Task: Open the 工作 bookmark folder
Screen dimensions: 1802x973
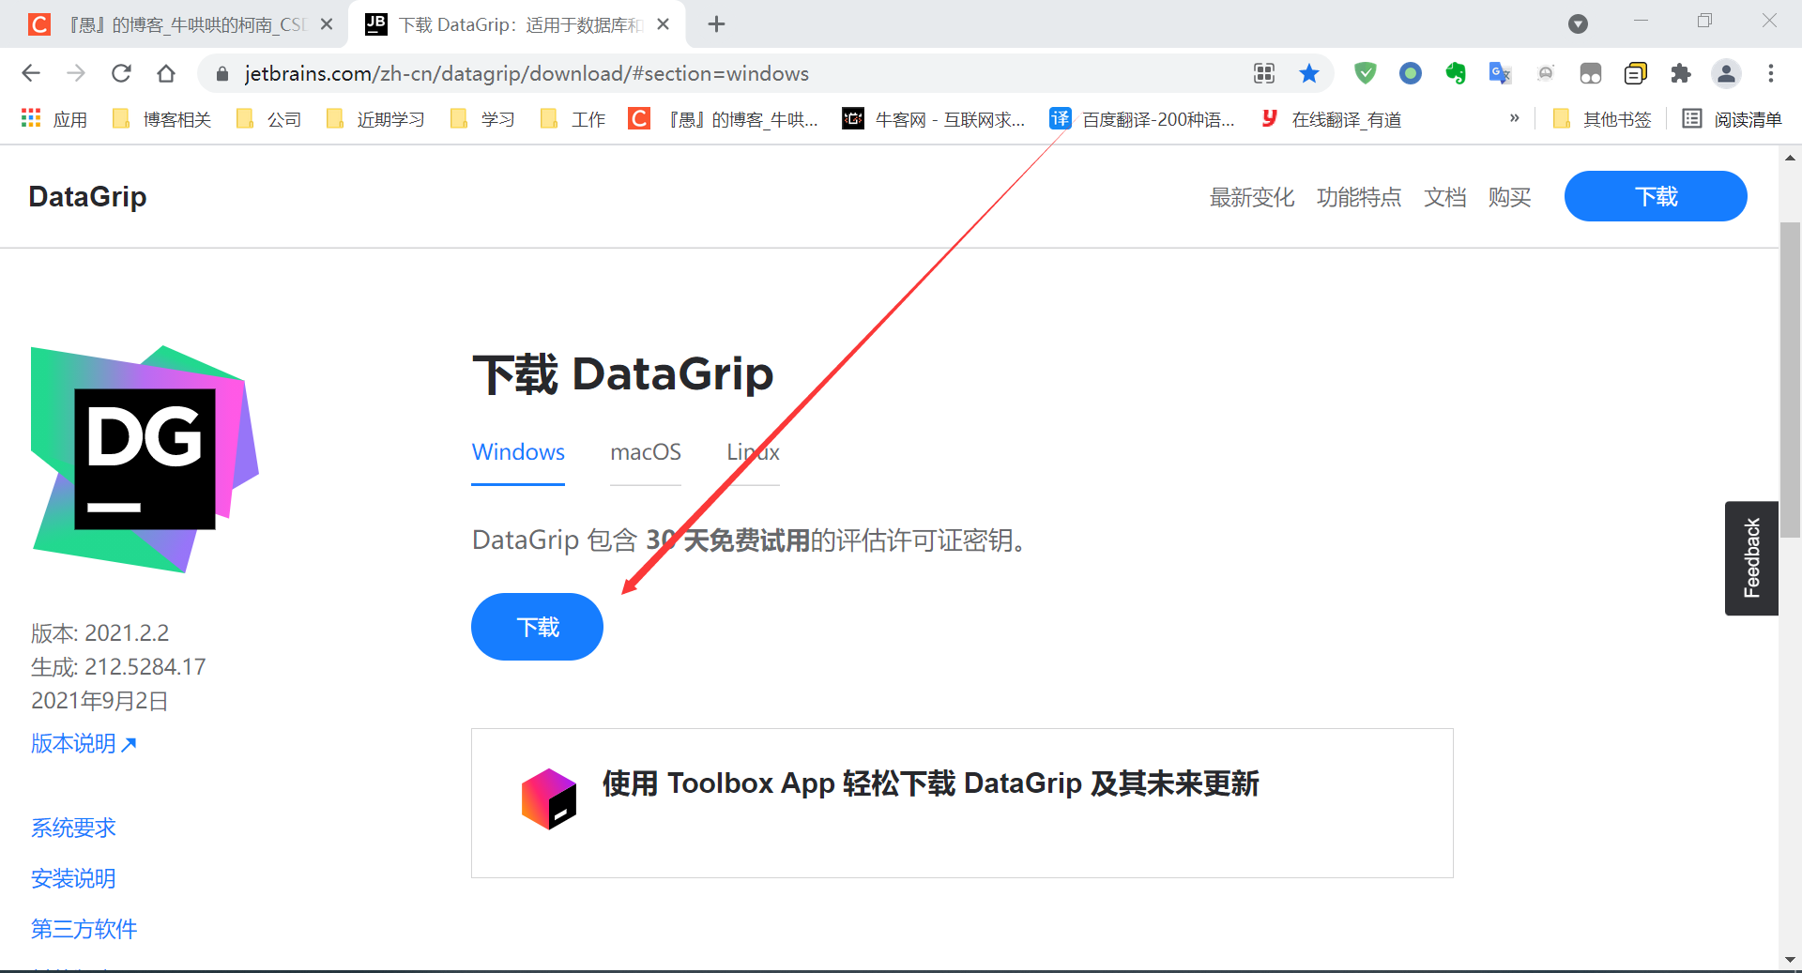Action: (x=573, y=119)
